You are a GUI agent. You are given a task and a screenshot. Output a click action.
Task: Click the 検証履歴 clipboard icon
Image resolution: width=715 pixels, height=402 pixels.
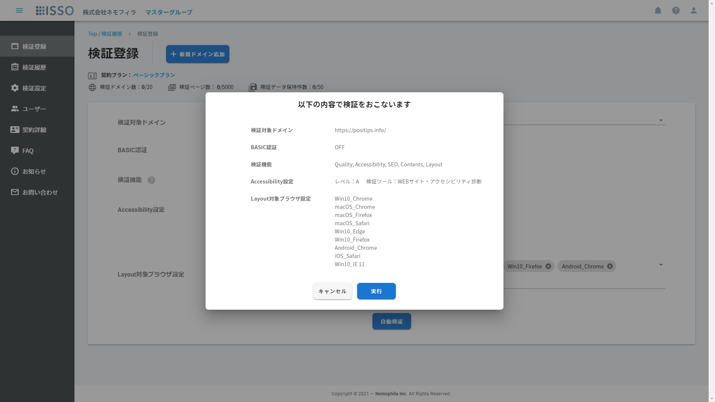tap(15, 67)
